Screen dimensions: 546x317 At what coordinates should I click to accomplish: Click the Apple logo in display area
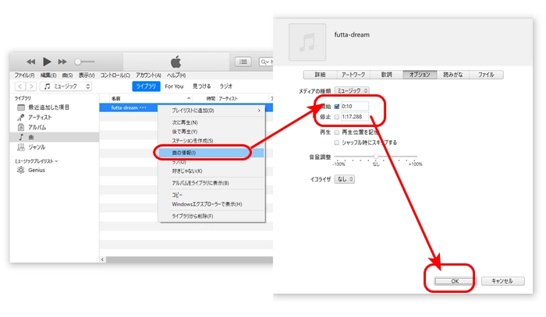point(175,62)
